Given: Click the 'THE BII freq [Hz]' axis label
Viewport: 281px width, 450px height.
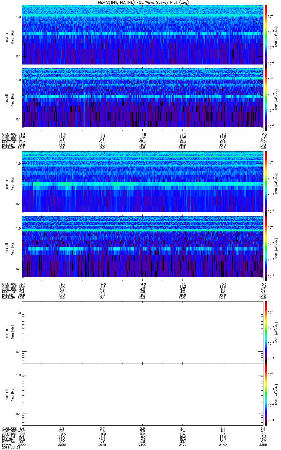Looking at the screenshot, I should [9, 394].
